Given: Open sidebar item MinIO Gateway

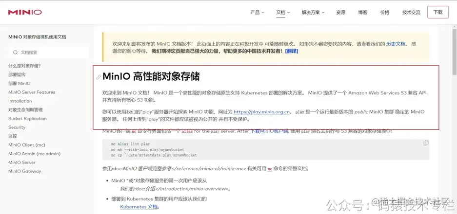Looking at the screenshot, I should (x=25, y=171).
